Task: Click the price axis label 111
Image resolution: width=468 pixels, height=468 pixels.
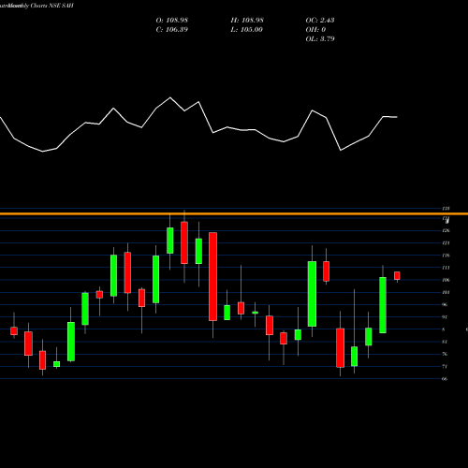Action: click(446, 268)
